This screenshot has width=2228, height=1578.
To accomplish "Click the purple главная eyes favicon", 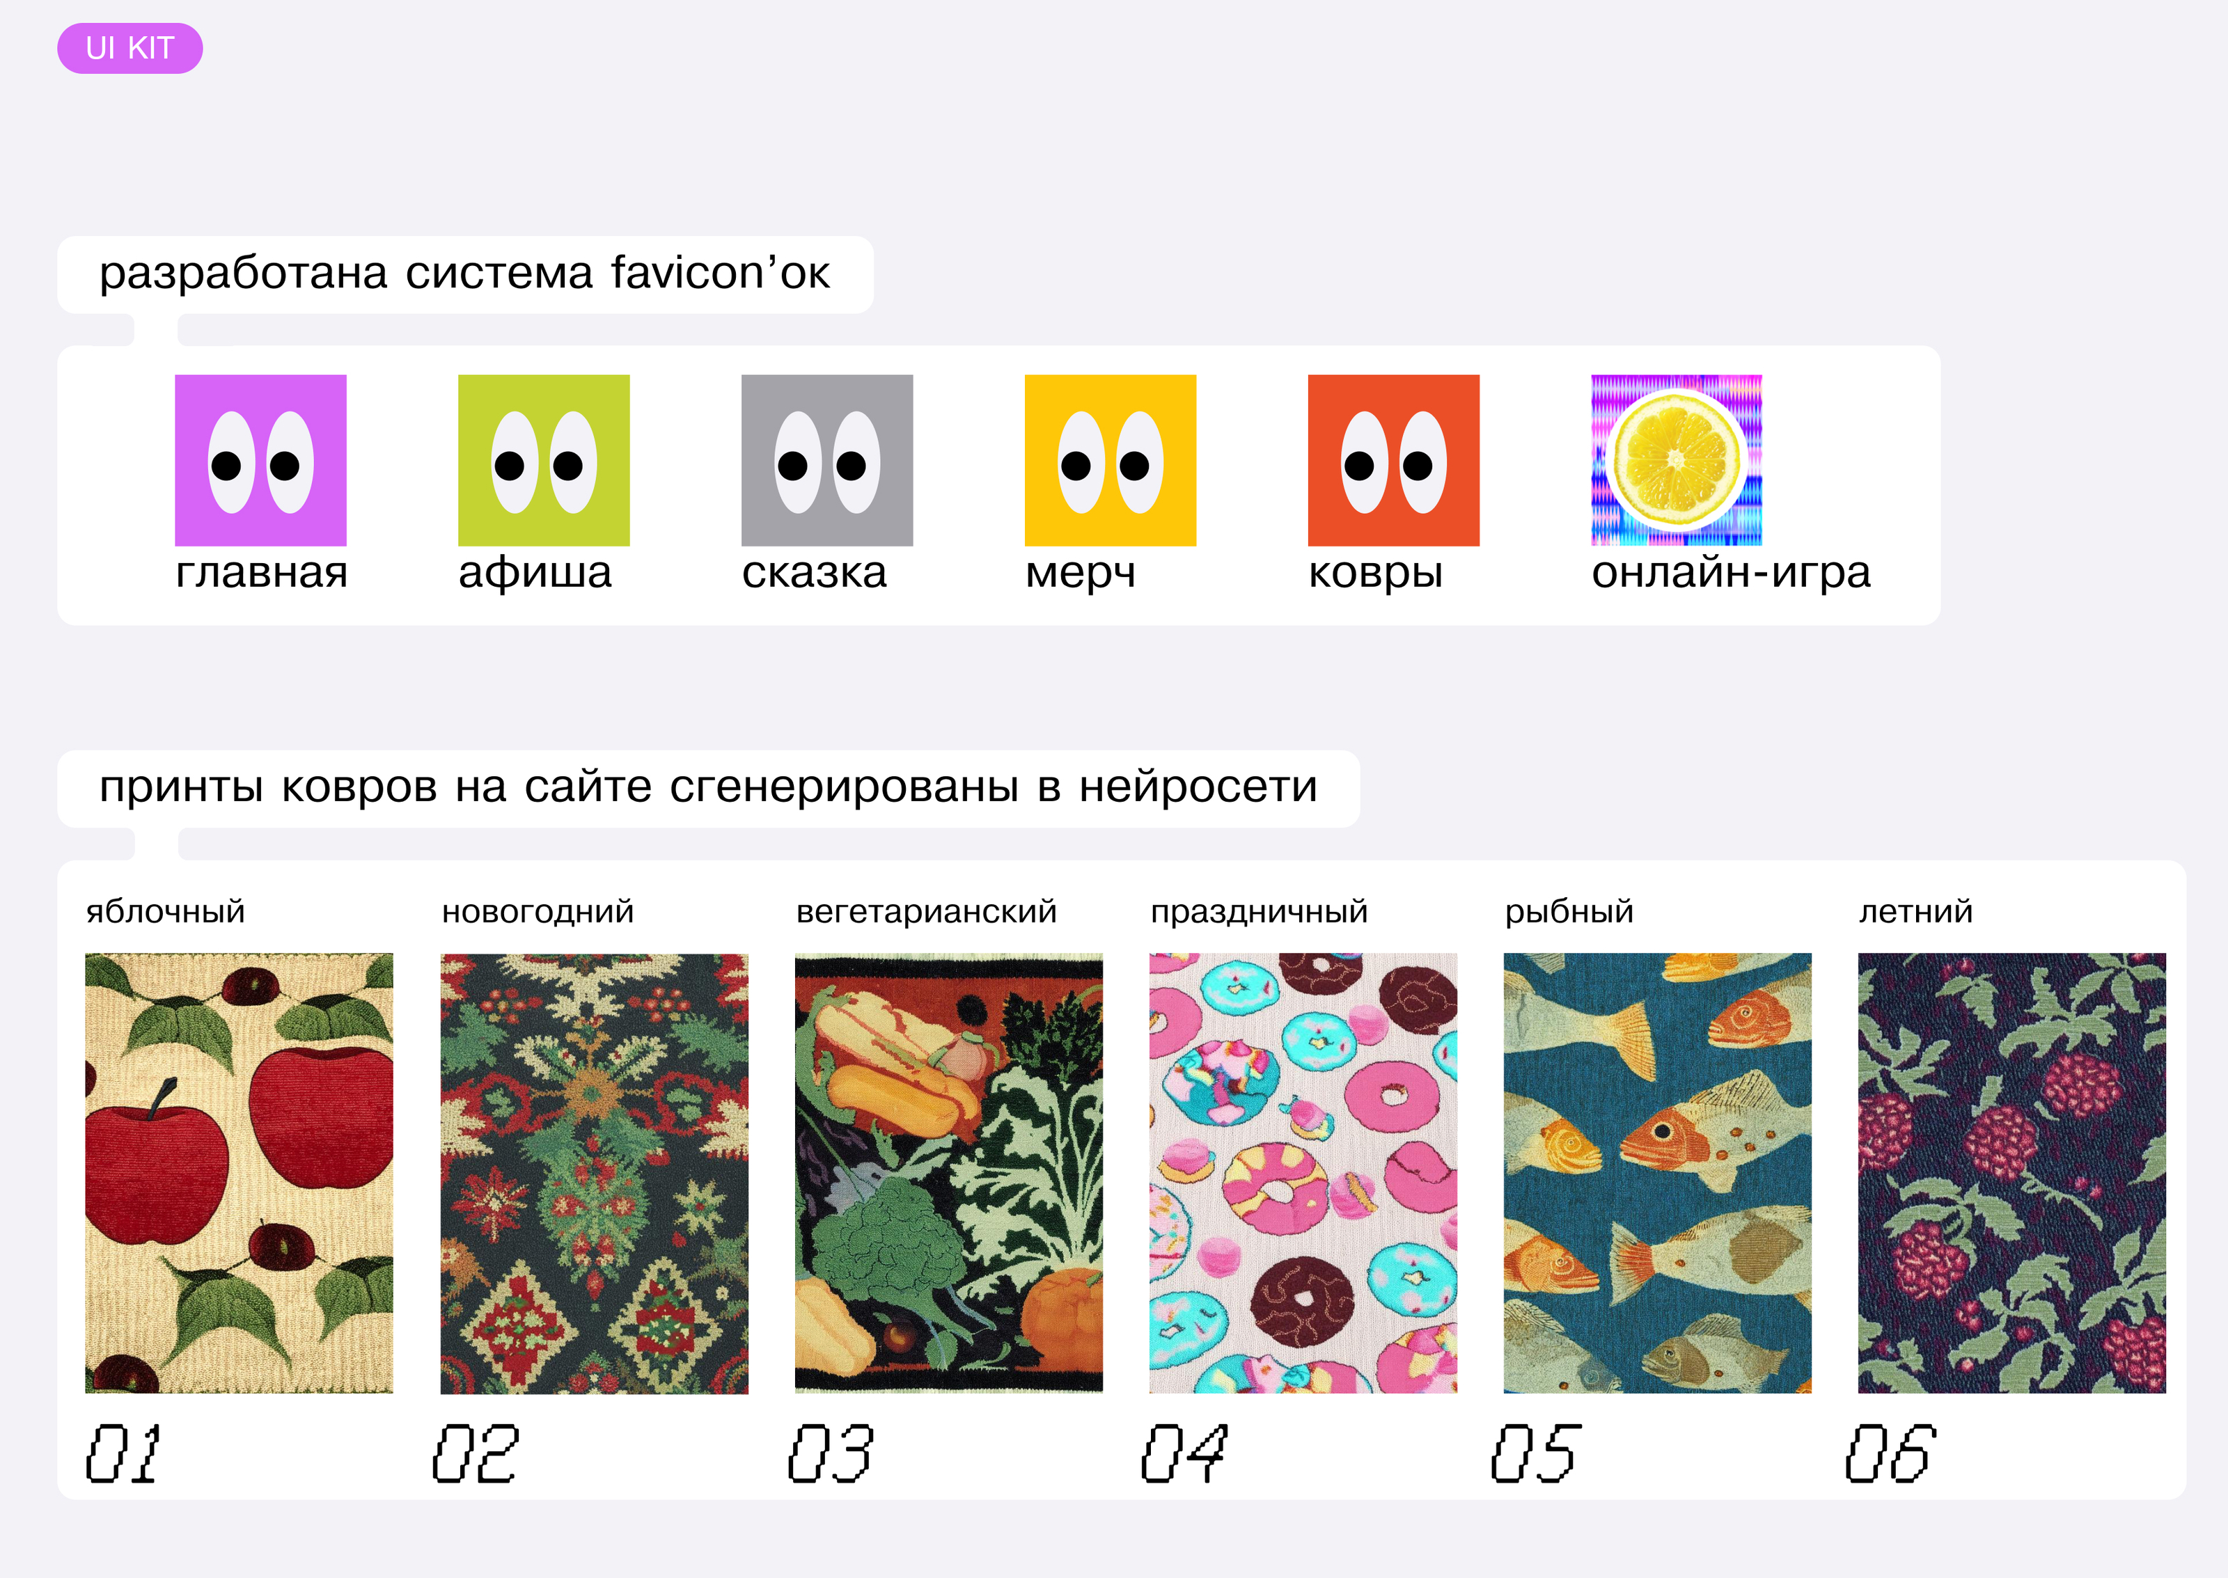I will [x=260, y=461].
